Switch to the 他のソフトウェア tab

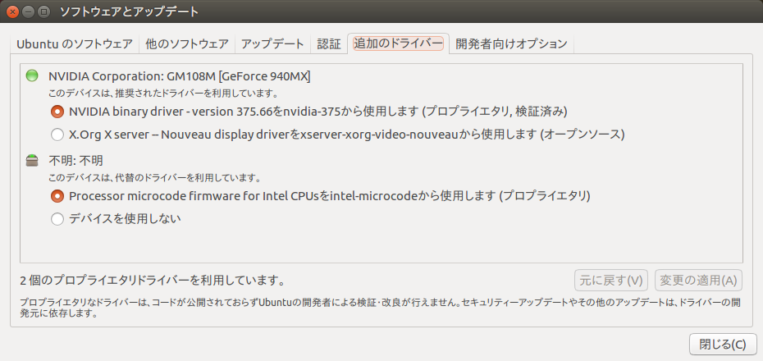pyautogui.click(x=187, y=44)
